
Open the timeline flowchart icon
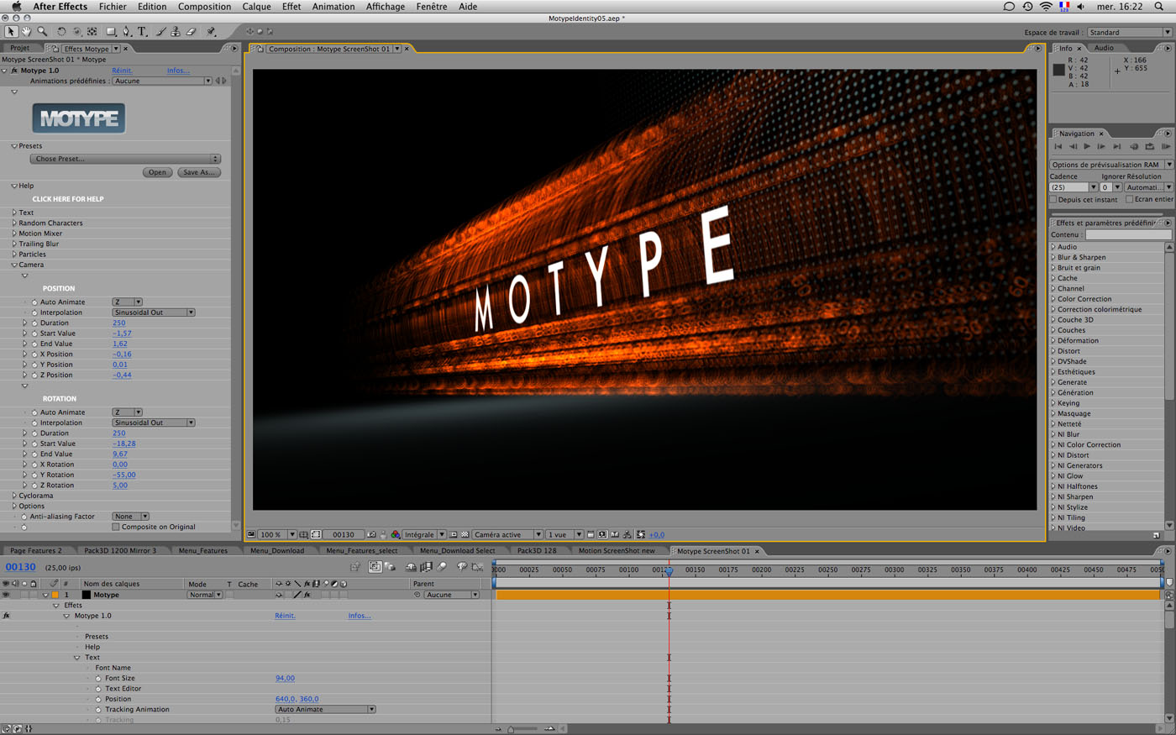627,534
